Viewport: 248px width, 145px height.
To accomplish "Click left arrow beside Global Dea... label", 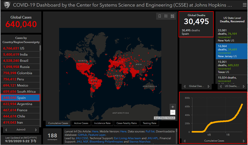I will click(x=184, y=86).
